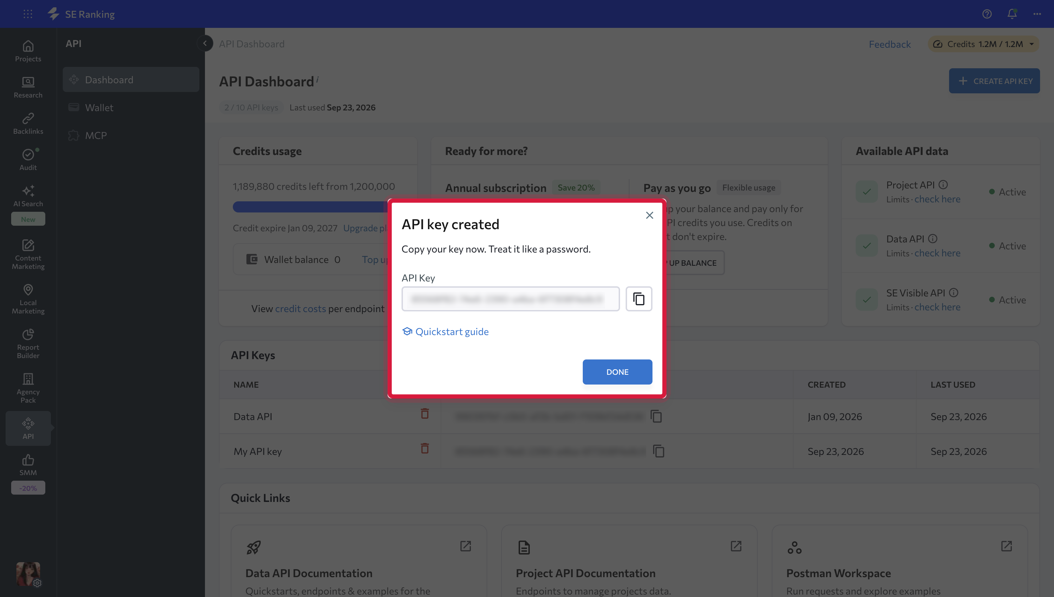Open the Feedback link

[x=889, y=44]
